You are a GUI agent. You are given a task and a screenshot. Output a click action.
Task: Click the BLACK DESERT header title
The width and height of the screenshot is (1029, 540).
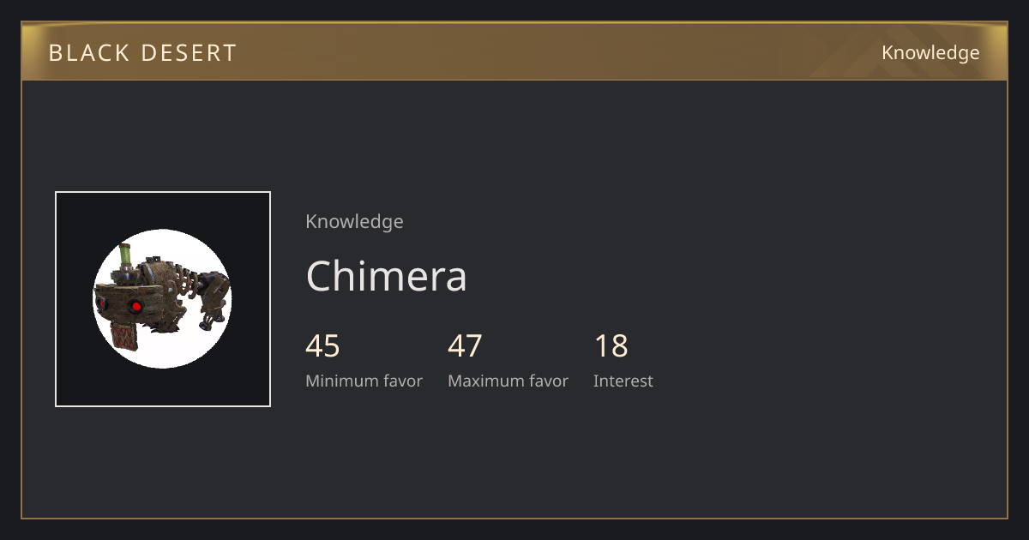[x=142, y=53]
